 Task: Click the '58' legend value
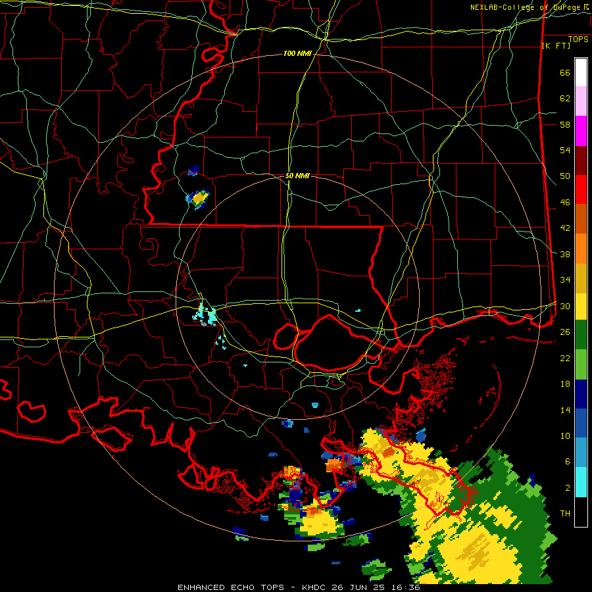pos(565,124)
